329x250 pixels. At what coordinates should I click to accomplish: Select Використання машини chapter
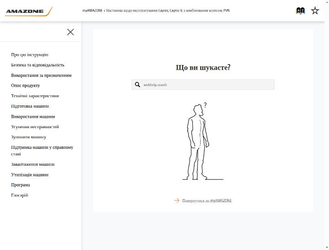[33, 116]
